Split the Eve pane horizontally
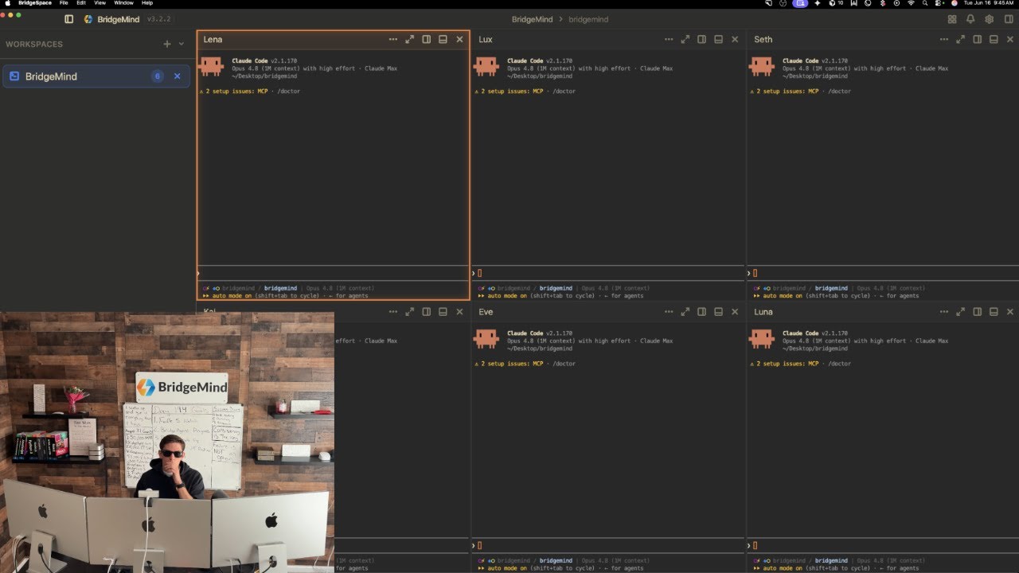The image size is (1019, 573). [718, 312]
